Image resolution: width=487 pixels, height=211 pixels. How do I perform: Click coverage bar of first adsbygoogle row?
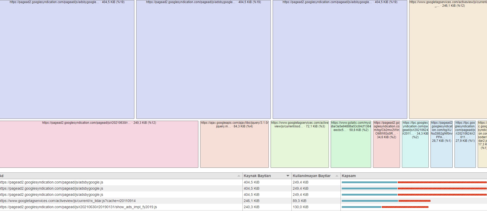coord(414,182)
